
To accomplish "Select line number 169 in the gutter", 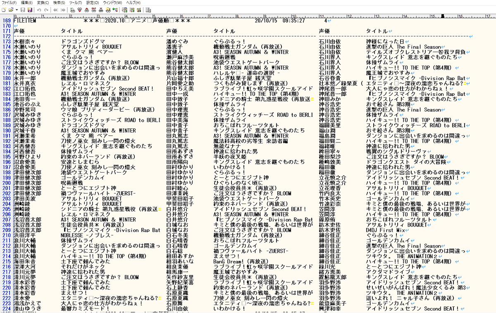I will pyautogui.click(x=6, y=21).
